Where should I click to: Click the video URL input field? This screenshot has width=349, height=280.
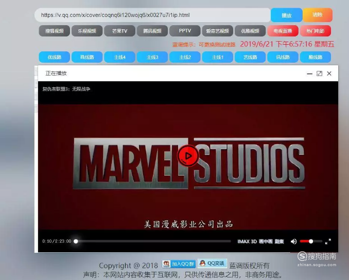click(153, 15)
